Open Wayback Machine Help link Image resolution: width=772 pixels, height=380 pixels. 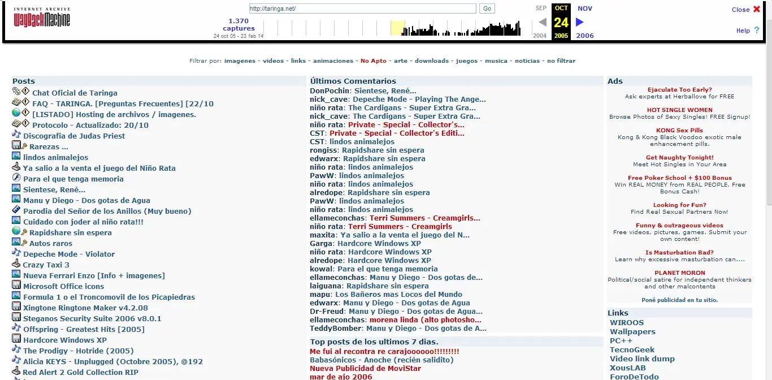(x=743, y=31)
